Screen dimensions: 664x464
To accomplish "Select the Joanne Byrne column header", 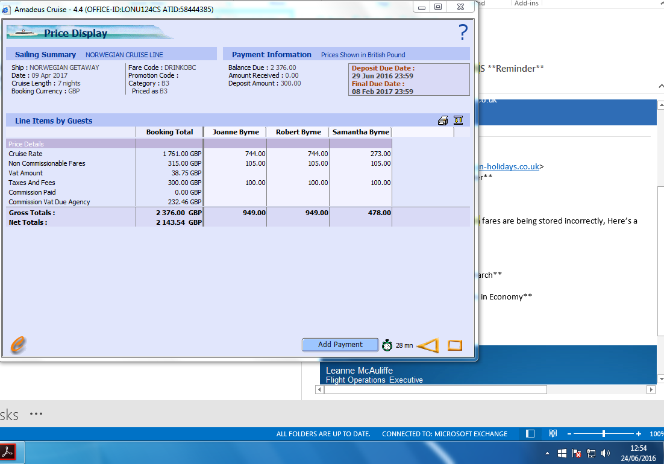I will pos(236,132).
